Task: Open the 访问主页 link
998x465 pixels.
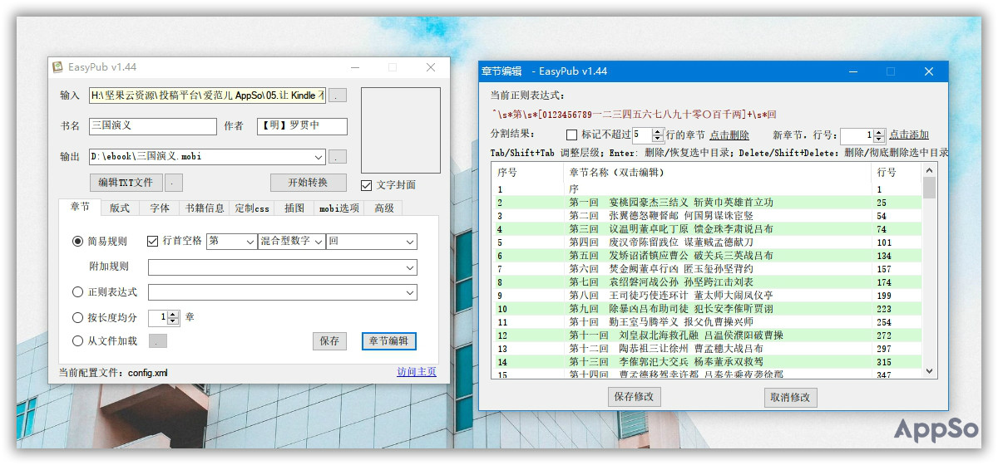Action: (x=417, y=372)
